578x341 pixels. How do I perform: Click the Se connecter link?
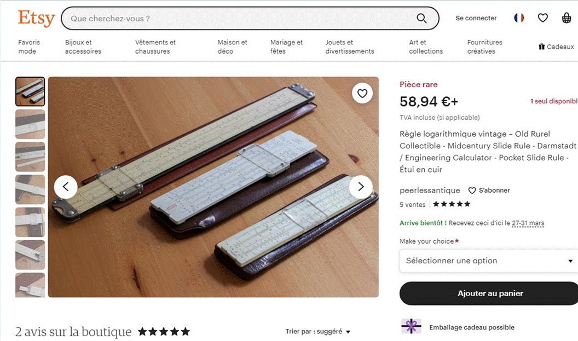[x=476, y=18]
